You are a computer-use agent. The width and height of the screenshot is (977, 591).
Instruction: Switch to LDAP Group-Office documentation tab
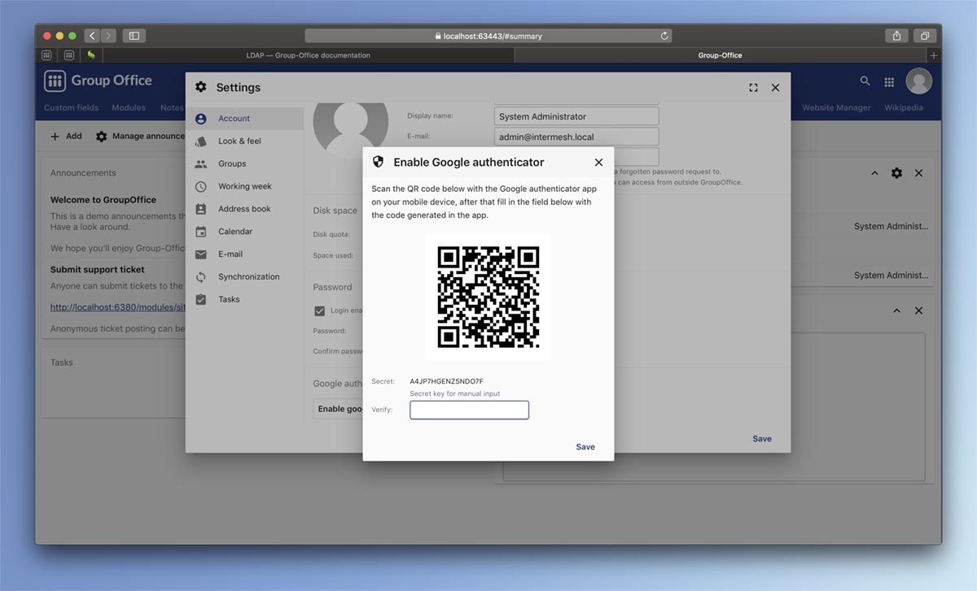[x=309, y=55]
